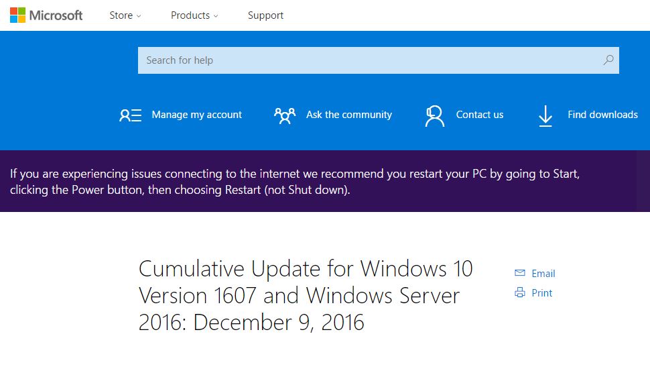Click the Print printer icon
This screenshot has width=650, height=377.
[x=519, y=292]
